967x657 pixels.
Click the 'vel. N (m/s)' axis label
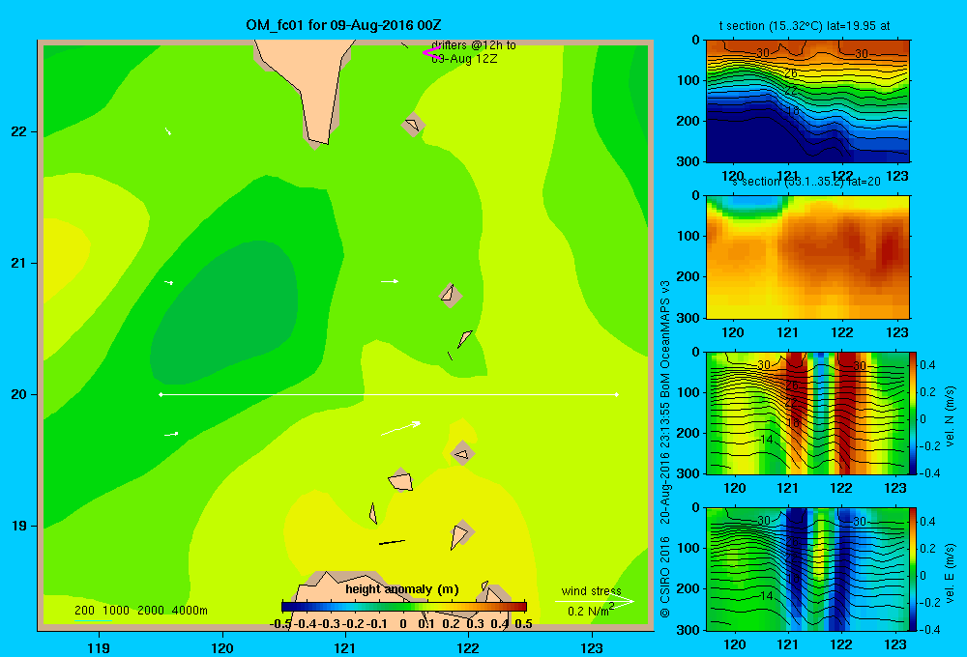(950, 415)
